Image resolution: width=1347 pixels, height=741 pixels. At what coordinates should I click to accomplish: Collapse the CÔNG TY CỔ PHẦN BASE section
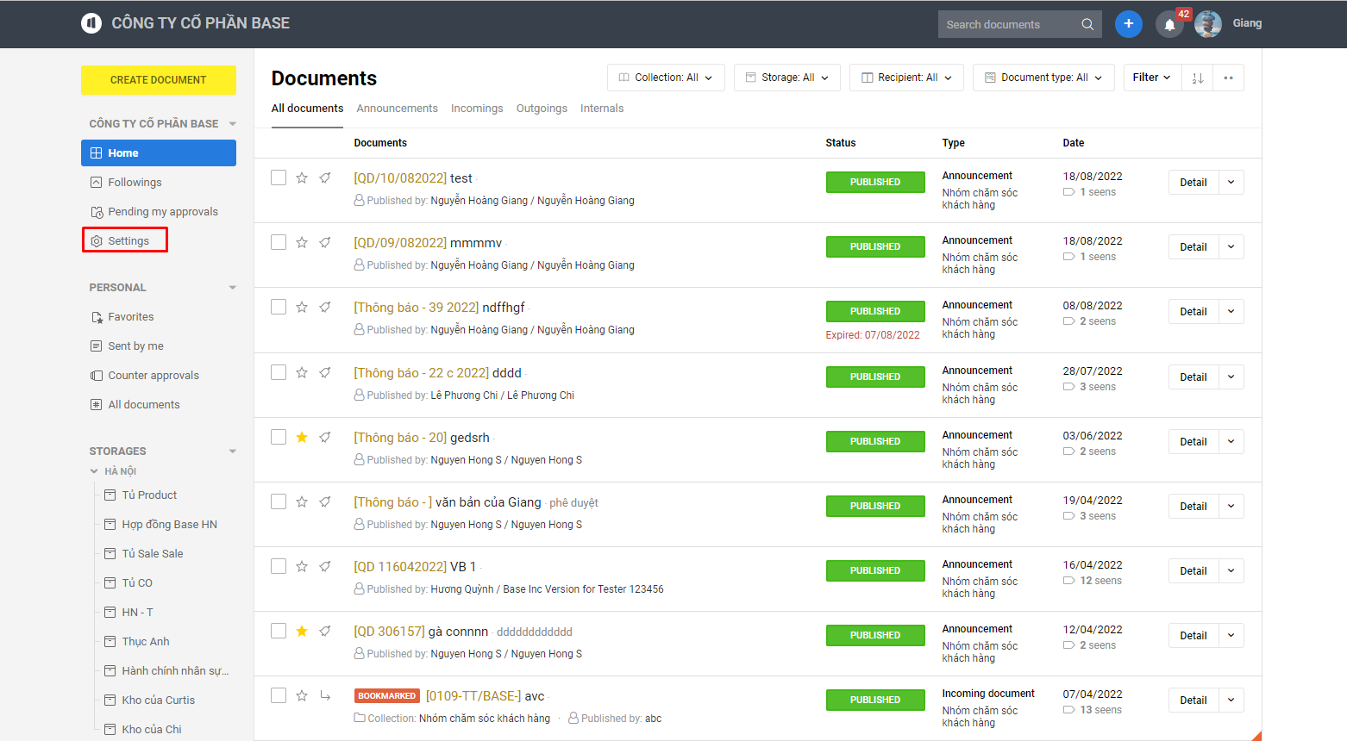coord(232,124)
